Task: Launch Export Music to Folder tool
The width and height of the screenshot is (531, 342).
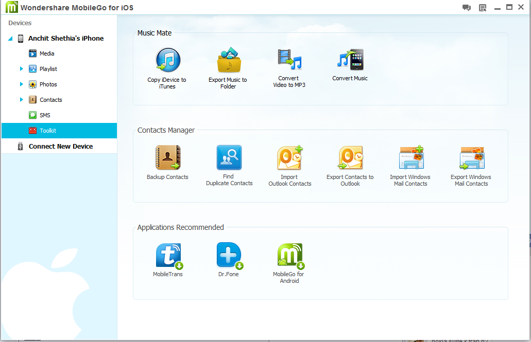Action: 228,68
